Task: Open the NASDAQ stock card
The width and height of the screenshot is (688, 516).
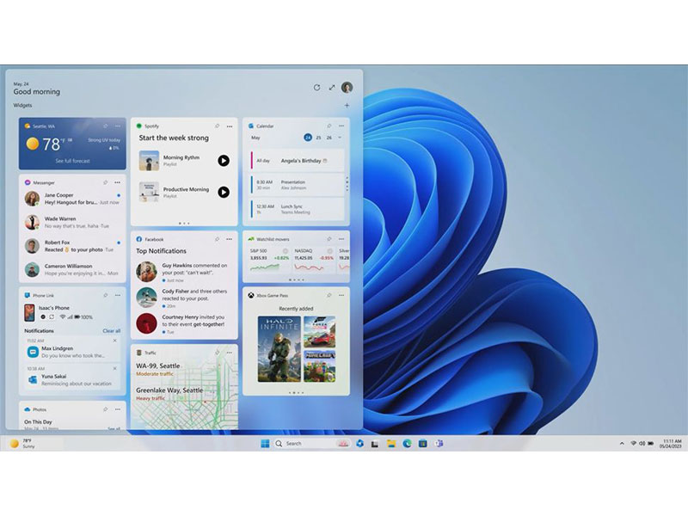Action: point(314,260)
